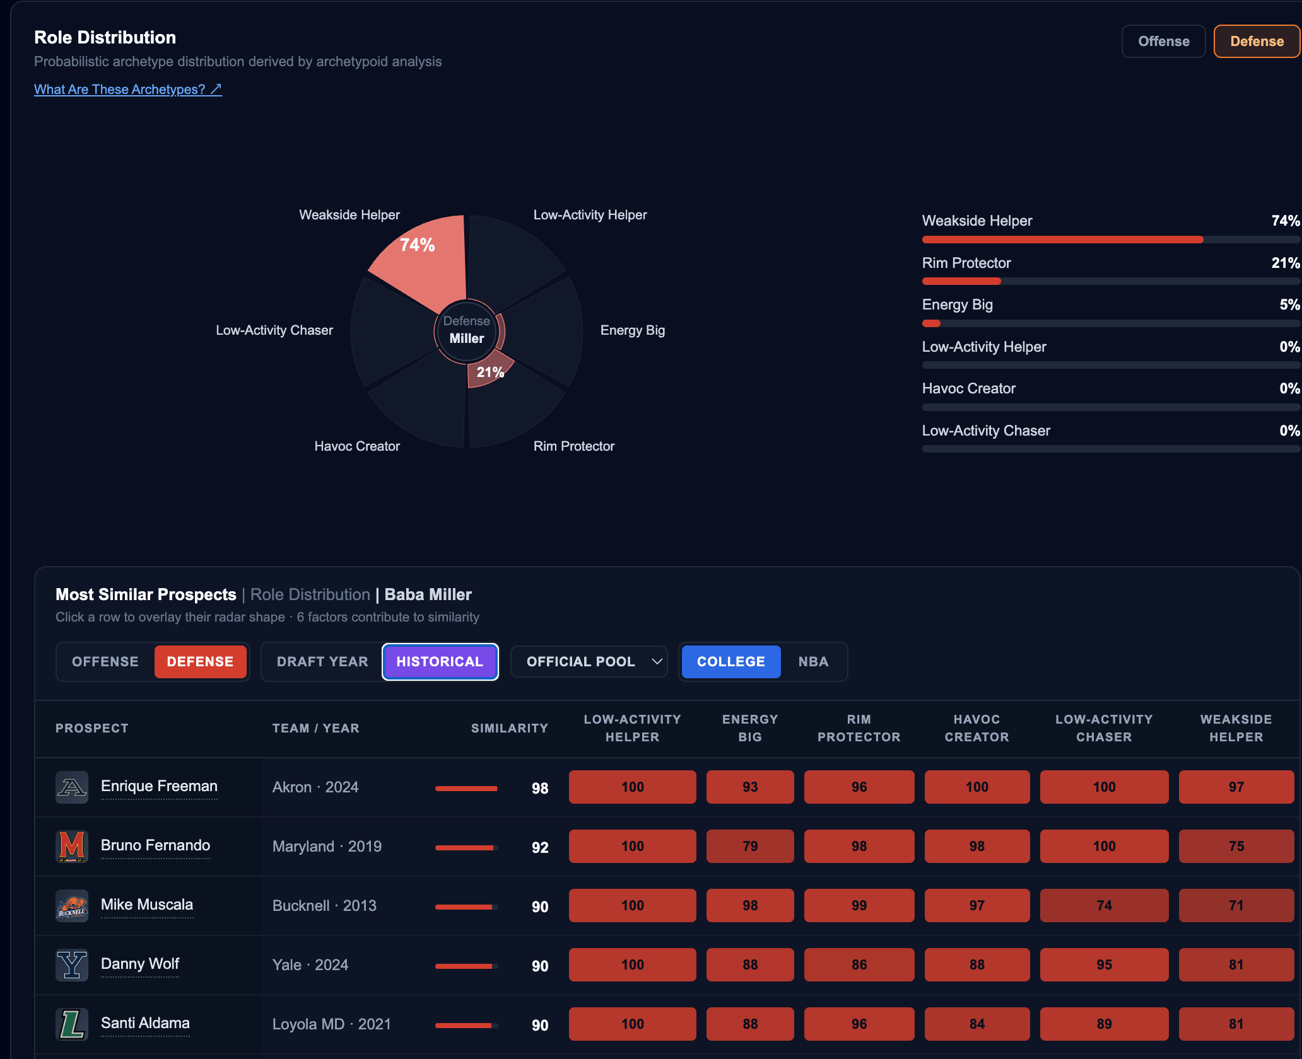1302x1059 pixels.
Task: Switch chart view to Offense
Action: click(x=1163, y=42)
